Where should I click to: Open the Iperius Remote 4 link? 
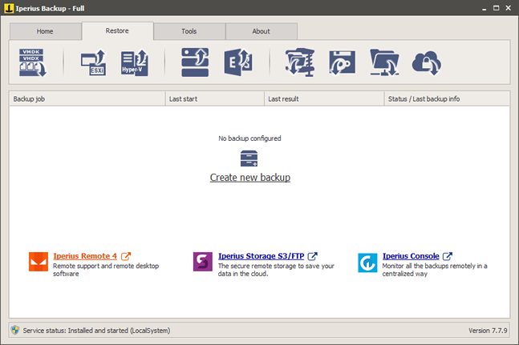coord(85,256)
